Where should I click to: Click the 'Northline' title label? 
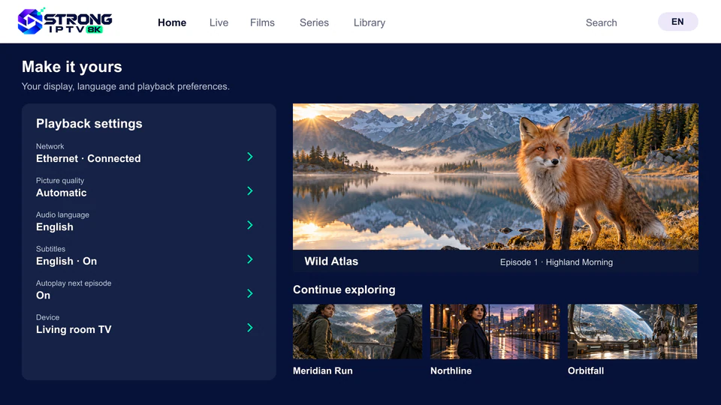[451, 370]
